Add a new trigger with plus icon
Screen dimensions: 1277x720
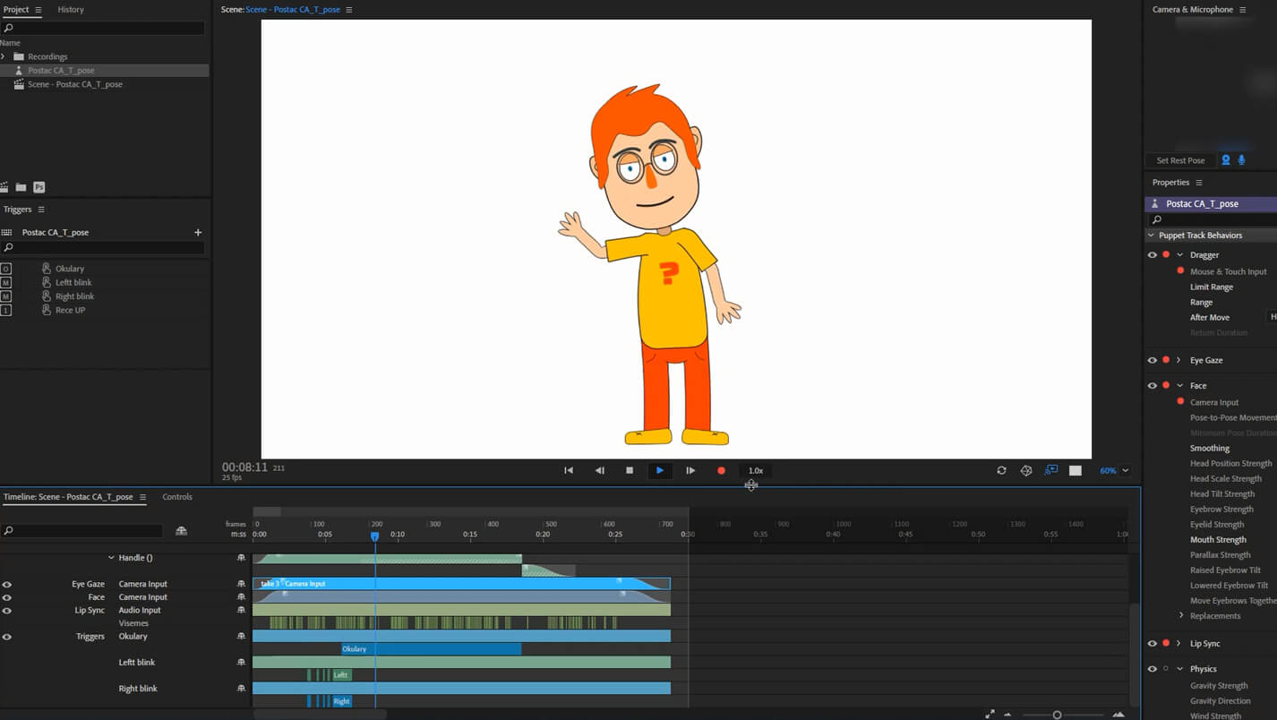pyautogui.click(x=198, y=233)
